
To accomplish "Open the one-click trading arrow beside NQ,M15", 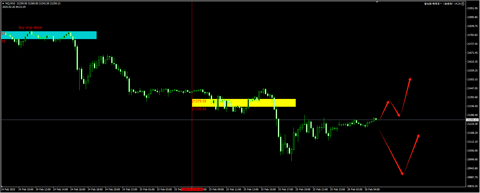I will click(x=3, y=4).
